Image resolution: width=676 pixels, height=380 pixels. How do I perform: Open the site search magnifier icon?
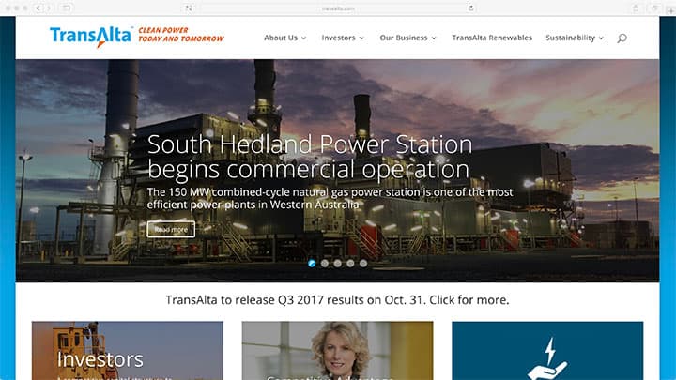click(622, 38)
